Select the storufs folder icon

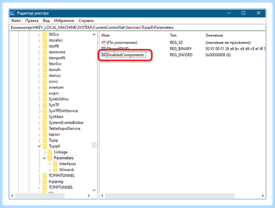[x=45, y=70]
